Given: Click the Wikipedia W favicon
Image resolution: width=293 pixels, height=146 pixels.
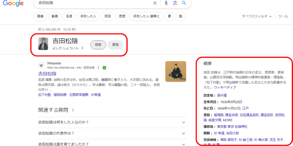Looking at the screenshot, I should click(x=41, y=65).
